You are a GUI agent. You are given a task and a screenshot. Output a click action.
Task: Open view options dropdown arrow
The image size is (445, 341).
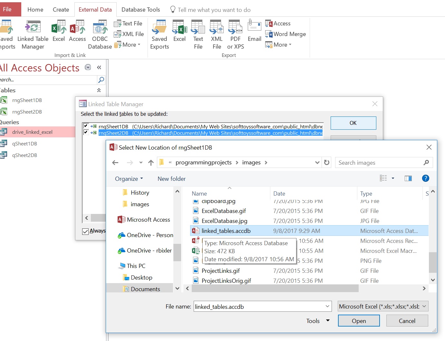pyautogui.click(x=393, y=179)
